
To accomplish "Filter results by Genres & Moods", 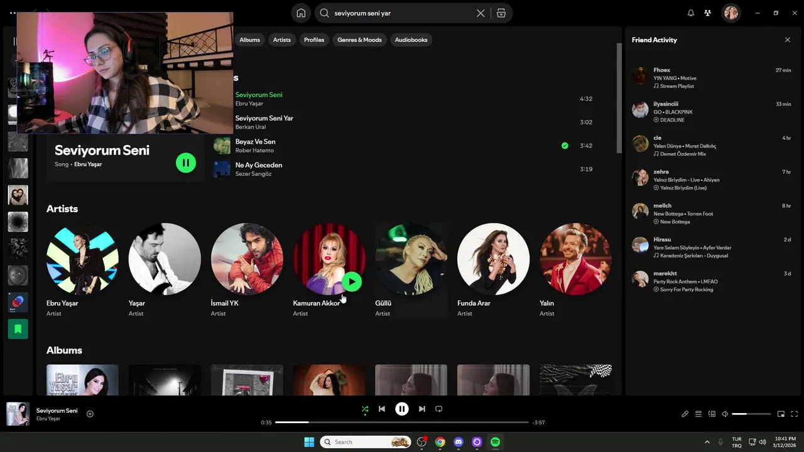I will click(x=359, y=40).
